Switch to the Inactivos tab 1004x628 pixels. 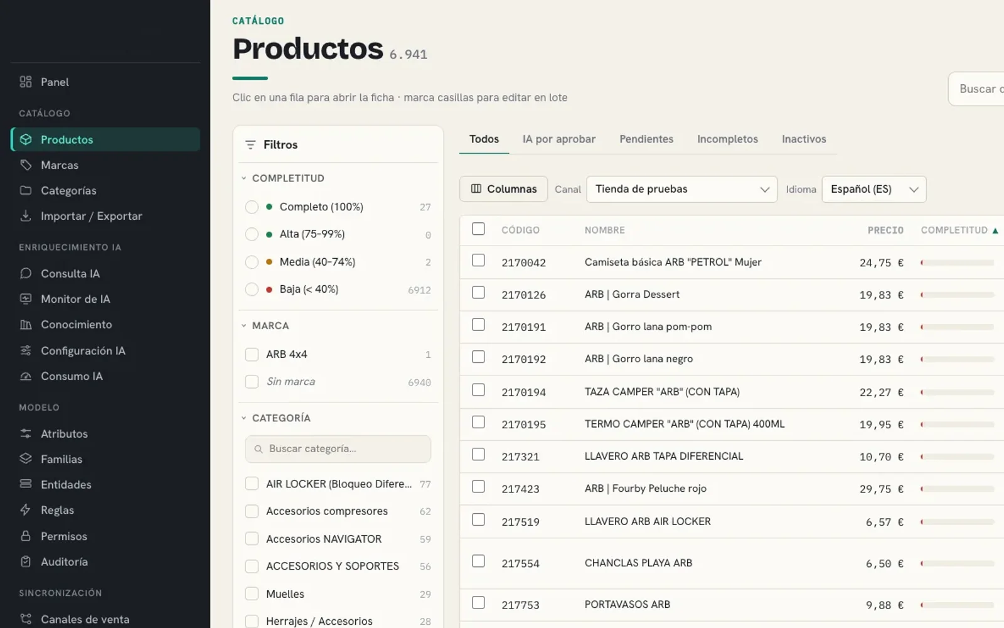(804, 139)
